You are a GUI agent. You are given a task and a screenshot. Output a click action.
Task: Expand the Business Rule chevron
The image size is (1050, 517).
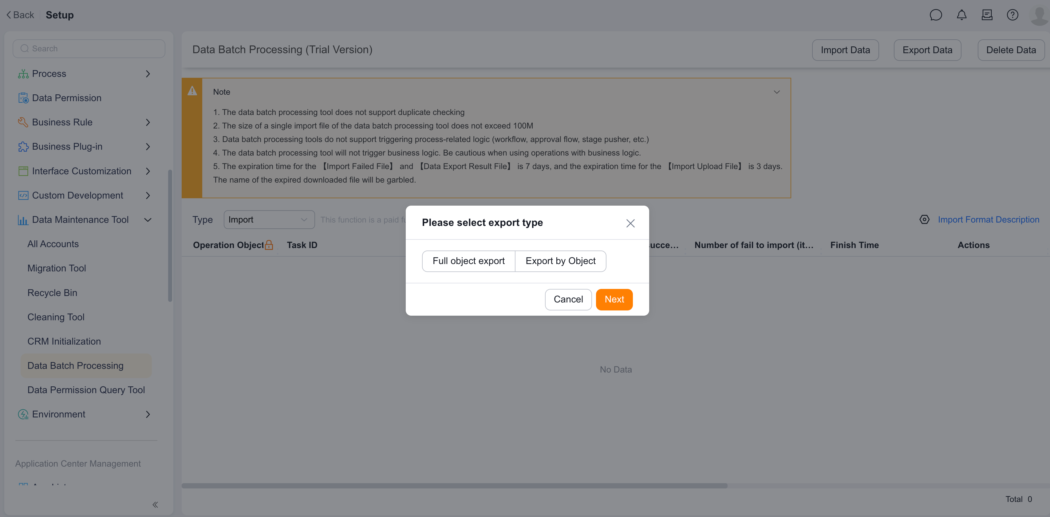point(148,122)
